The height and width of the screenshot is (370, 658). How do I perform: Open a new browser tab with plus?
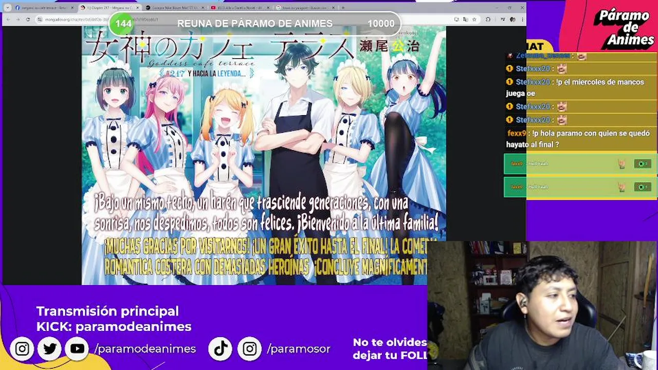click(343, 8)
